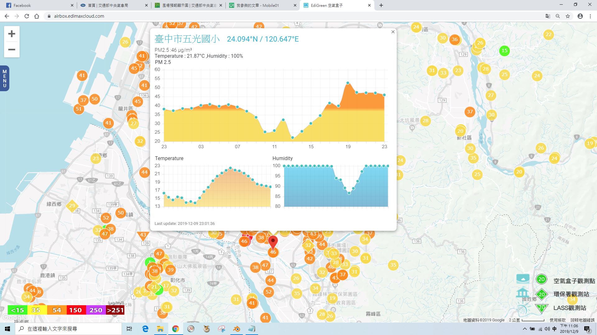Viewport: 597px width, 335px height.
Task: Switch to the 風場預報顯示圖 tab
Action: click(188, 5)
